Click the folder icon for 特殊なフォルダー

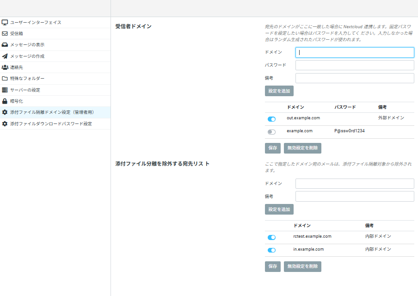click(x=5, y=79)
